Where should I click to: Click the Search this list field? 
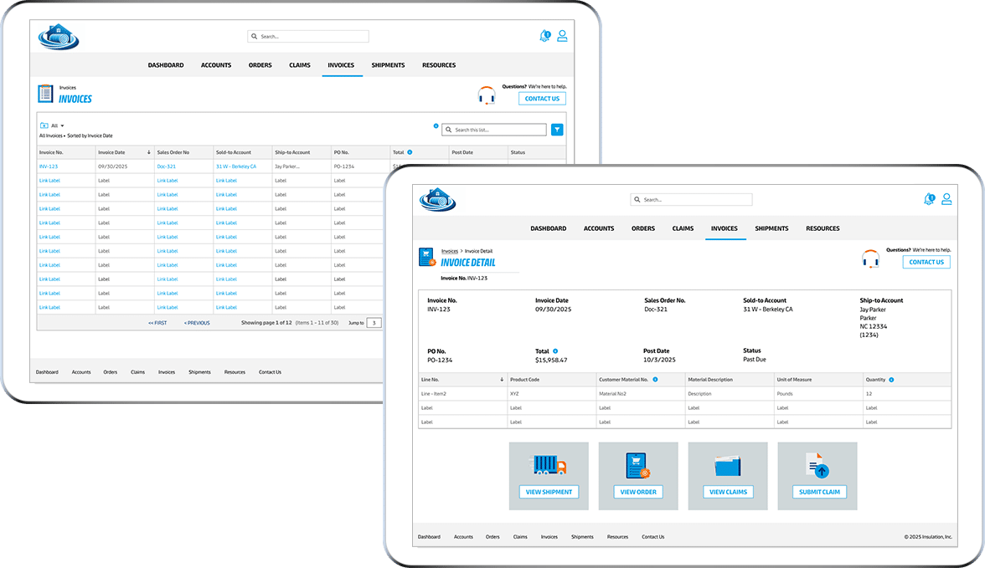(x=498, y=130)
